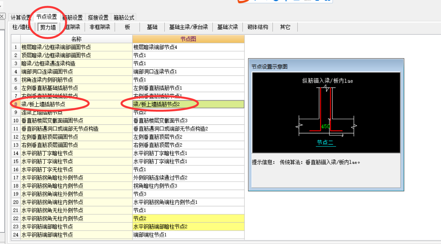Select row 水平钢筋丁字端柱节点

point(76,161)
